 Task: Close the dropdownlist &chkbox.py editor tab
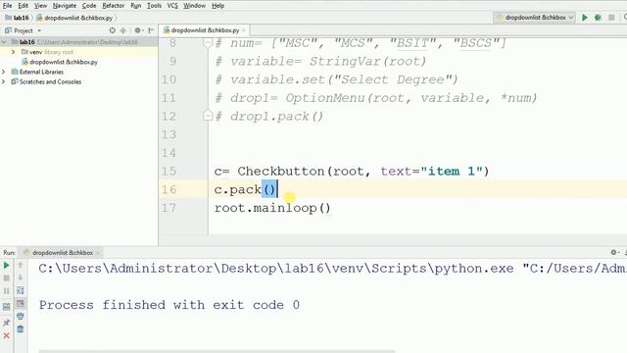[x=244, y=30]
